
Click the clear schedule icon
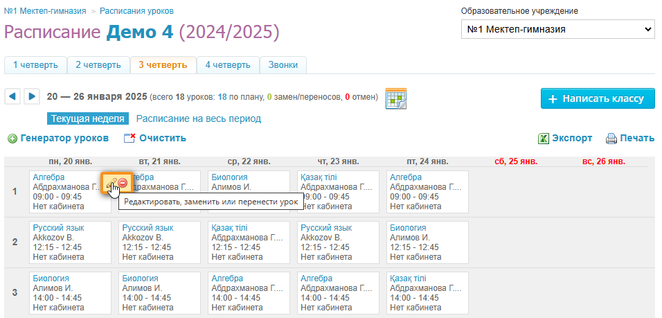tap(129, 139)
